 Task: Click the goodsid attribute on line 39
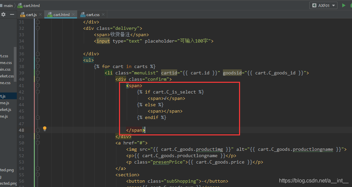pyautogui.click(x=232, y=73)
